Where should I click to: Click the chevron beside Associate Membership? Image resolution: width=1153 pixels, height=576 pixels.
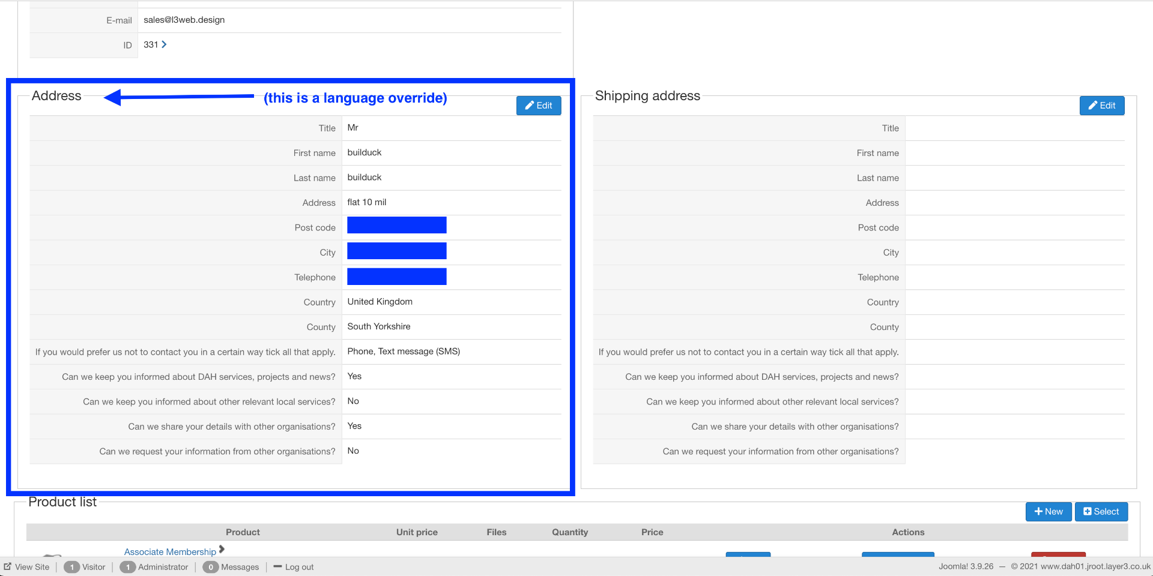[222, 549]
